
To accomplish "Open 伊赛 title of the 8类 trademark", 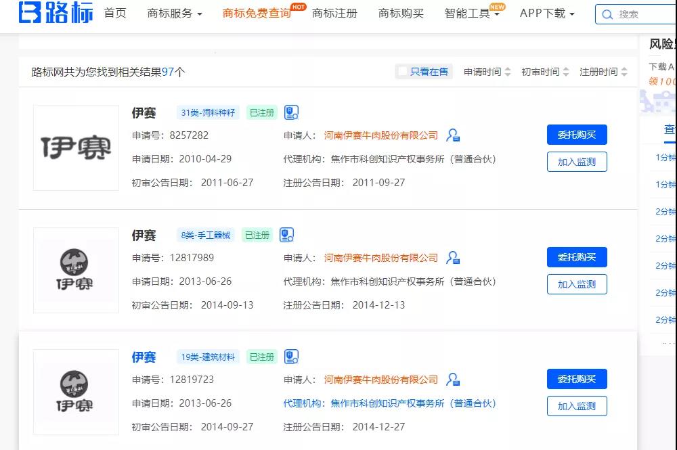I will click(x=144, y=235).
